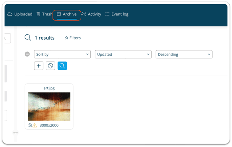
Task: Click the Event log list icon
Action: click(x=107, y=14)
